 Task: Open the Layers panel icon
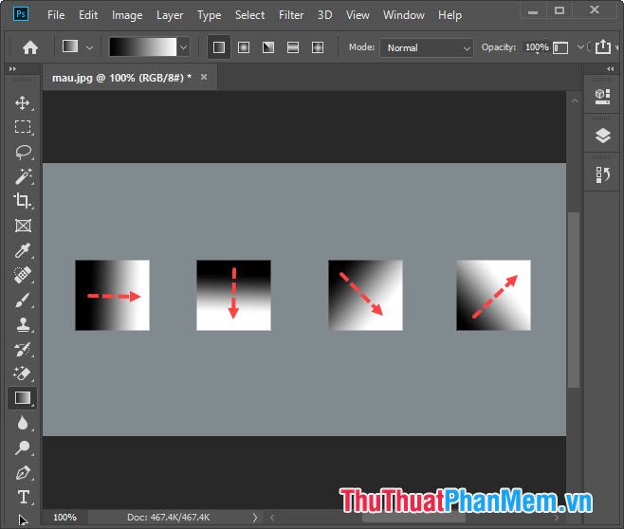[603, 136]
